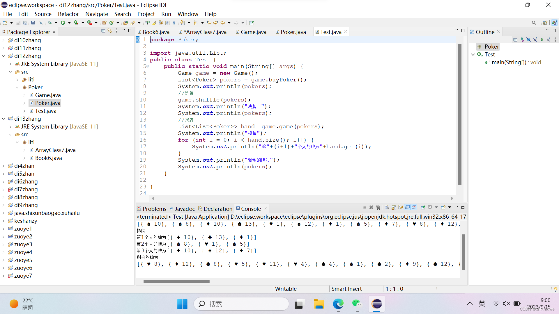
Task: Select Test.java in Package Explorer
Action: (x=46, y=111)
